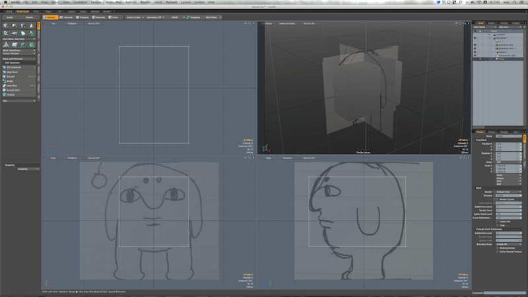Click the Sculpt button
The width and height of the screenshot is (528, 297).
[10, 17]
